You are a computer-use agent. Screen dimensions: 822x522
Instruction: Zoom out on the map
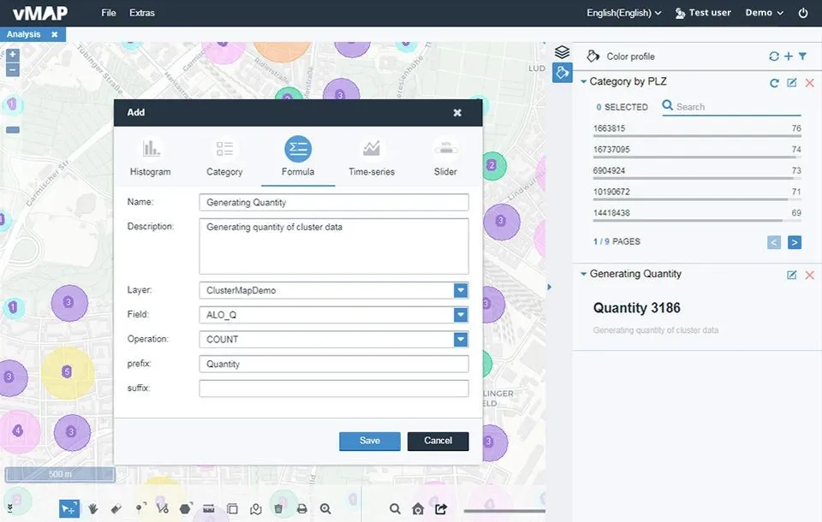point(13,69)
